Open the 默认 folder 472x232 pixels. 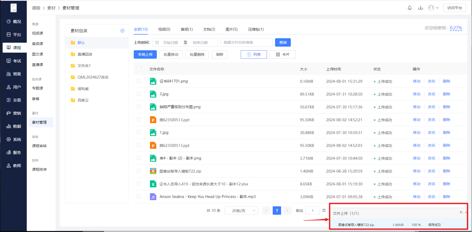click(x=97, y=43)
